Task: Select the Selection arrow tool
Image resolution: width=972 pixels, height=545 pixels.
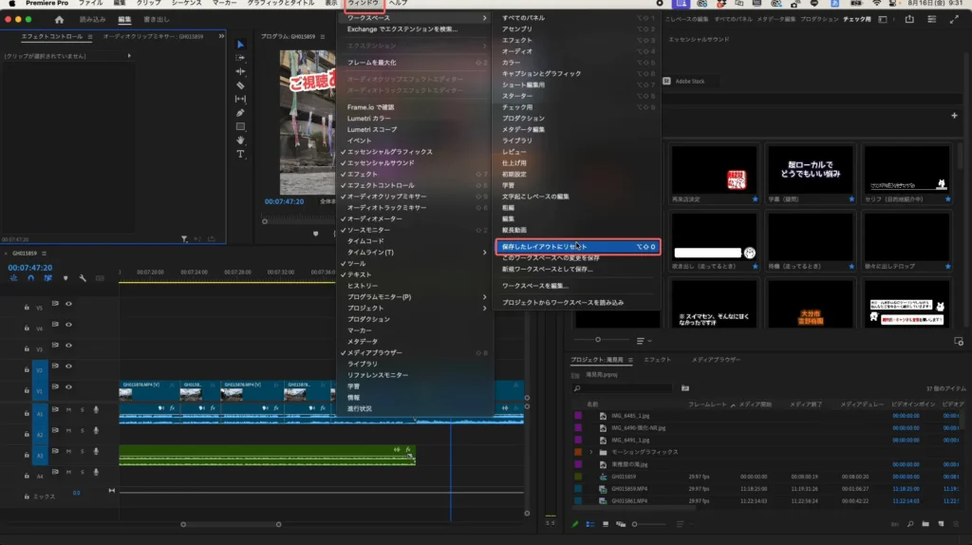Action: click(x=240, y=44)
